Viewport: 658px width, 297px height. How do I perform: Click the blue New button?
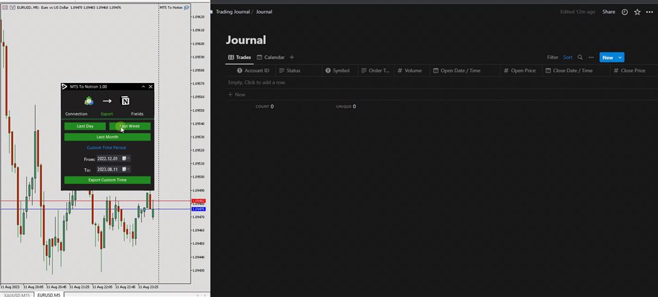click(x=608, y=58)
